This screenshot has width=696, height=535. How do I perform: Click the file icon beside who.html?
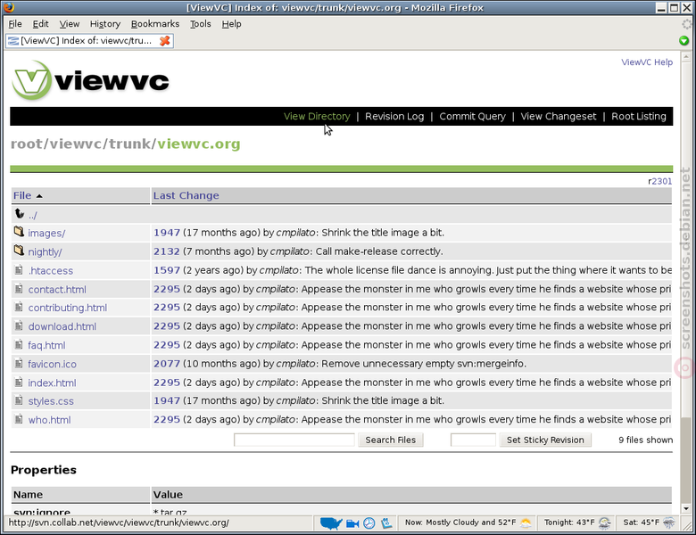pos(19,419)
